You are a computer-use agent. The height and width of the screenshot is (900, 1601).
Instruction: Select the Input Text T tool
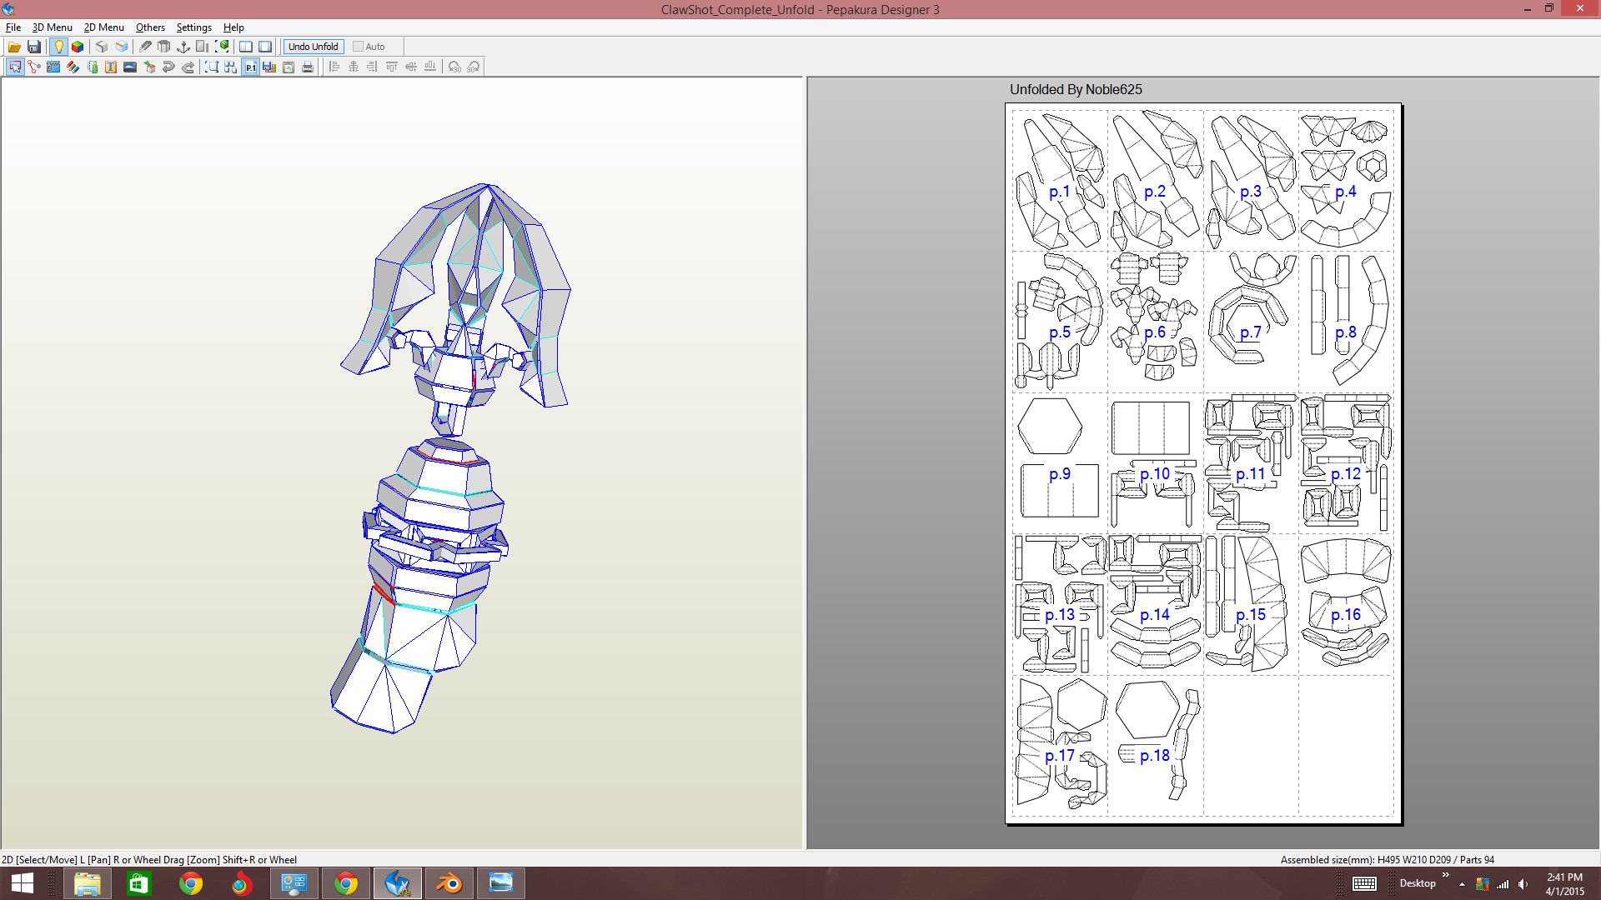coord(111,67)
